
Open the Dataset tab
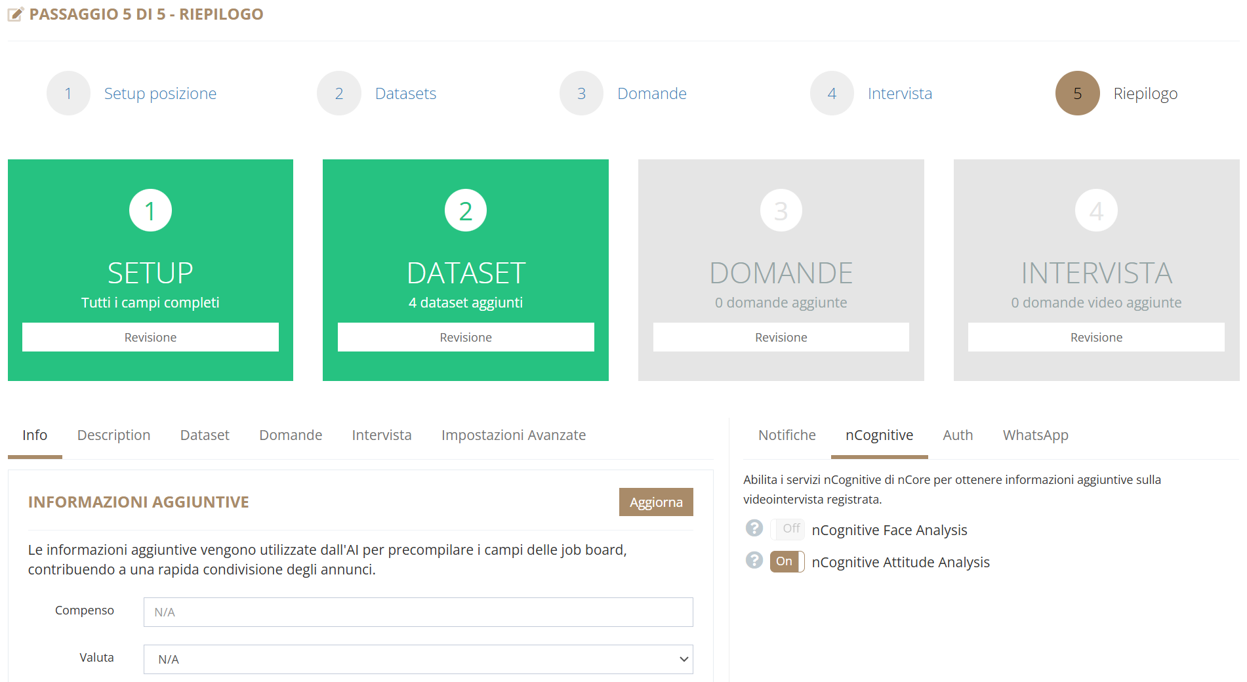(x=205, y=435)
